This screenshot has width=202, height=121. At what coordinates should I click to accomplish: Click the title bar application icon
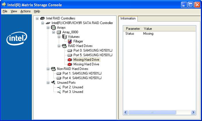coord(4,5)
